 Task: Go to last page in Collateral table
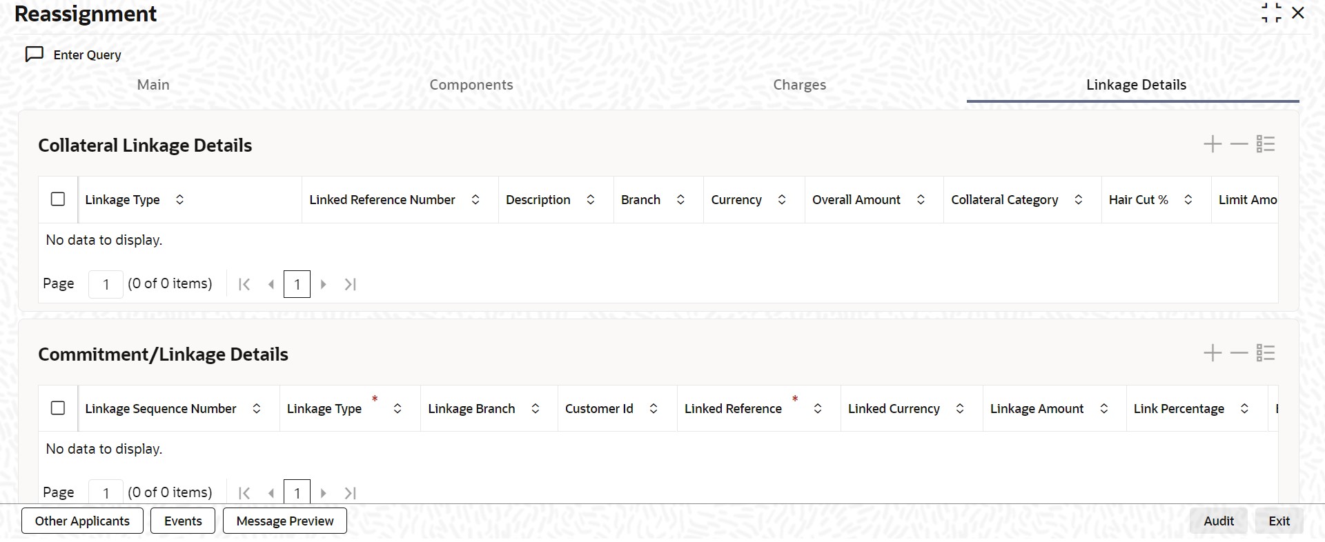point(351,284)
